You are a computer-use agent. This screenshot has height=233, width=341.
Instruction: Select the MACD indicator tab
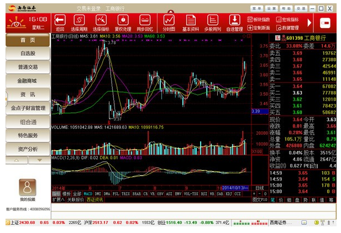click(x=88, y=194)
